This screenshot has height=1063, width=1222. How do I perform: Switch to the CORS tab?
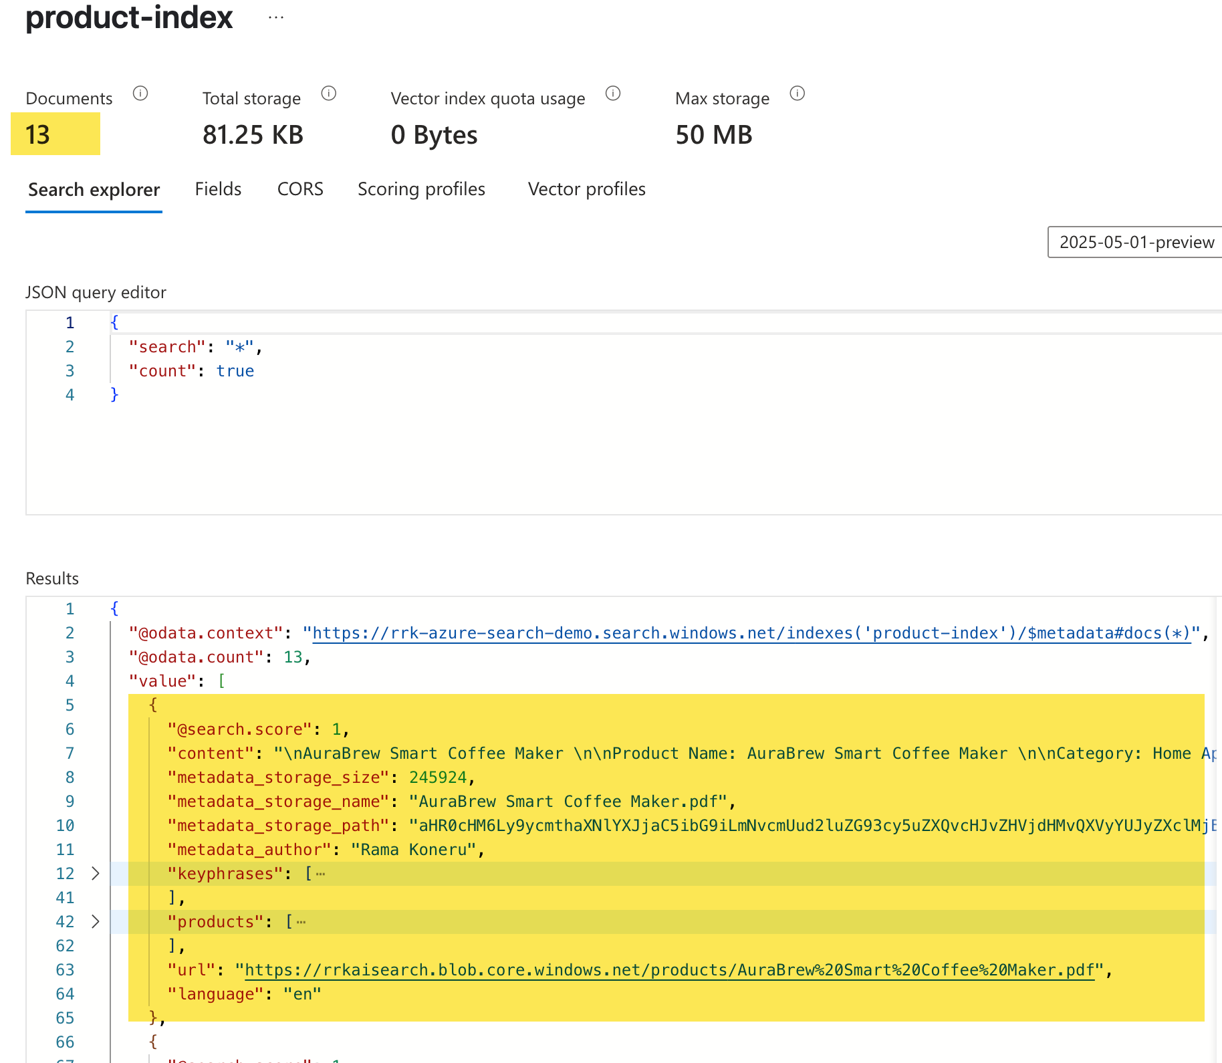point(300,189)
